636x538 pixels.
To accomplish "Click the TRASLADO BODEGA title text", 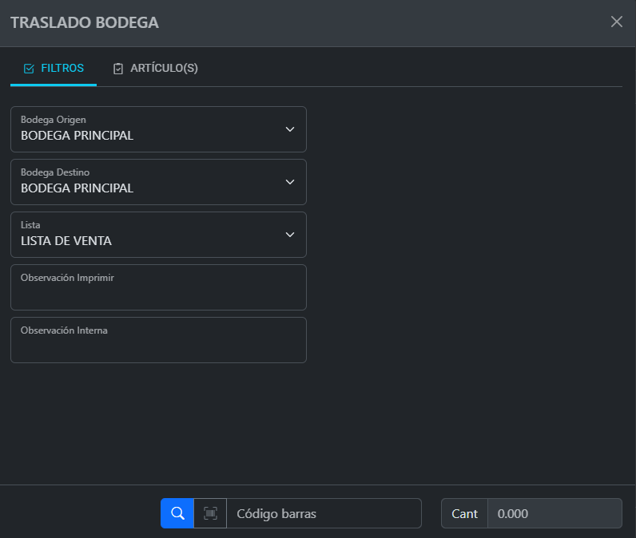I will [84, 22].
